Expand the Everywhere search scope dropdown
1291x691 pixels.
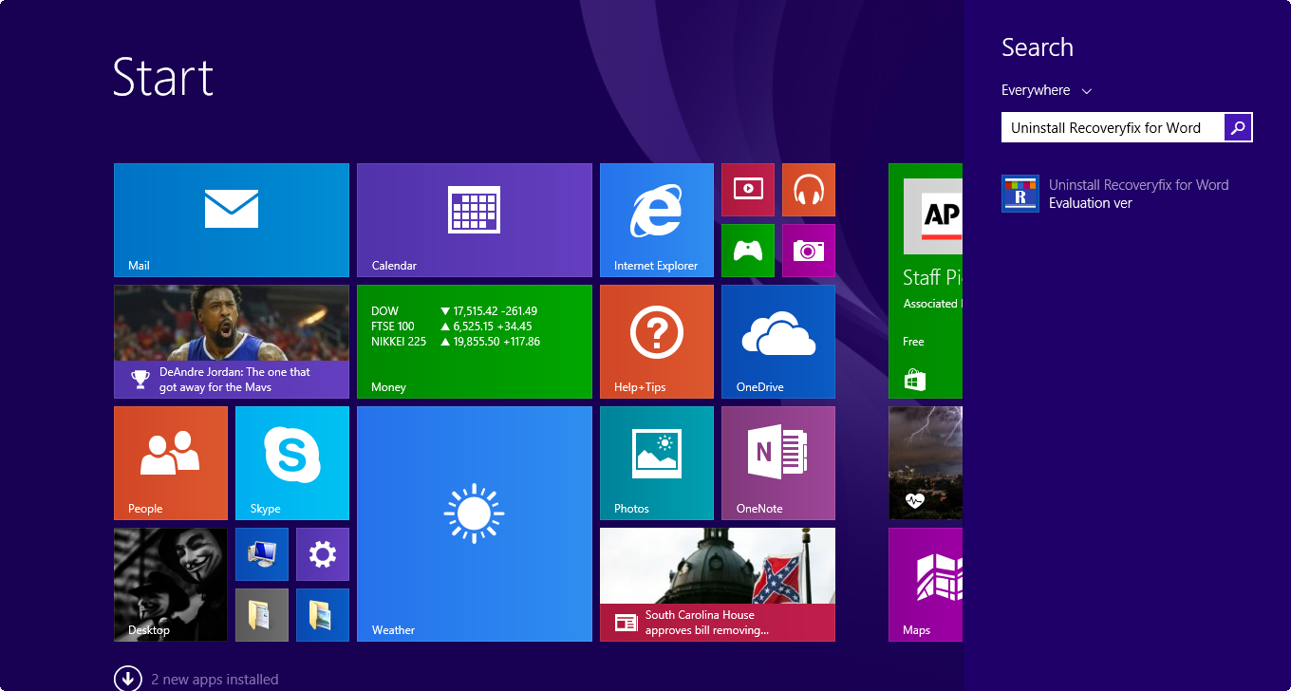click(1047, 90)
